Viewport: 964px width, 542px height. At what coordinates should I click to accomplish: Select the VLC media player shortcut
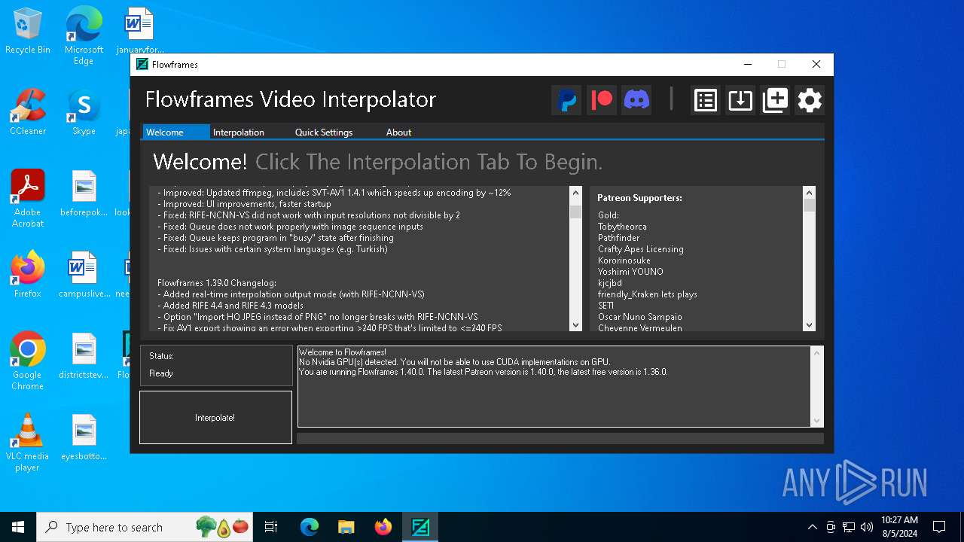(x=28, y=443)
